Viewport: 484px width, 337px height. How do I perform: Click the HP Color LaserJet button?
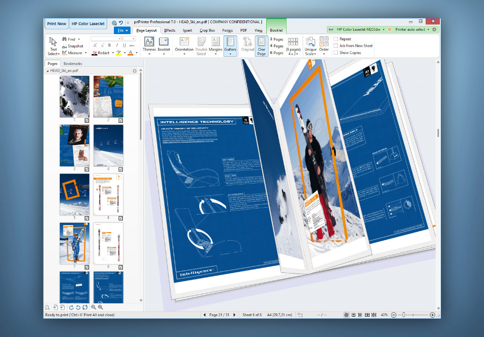click(88, 23)
